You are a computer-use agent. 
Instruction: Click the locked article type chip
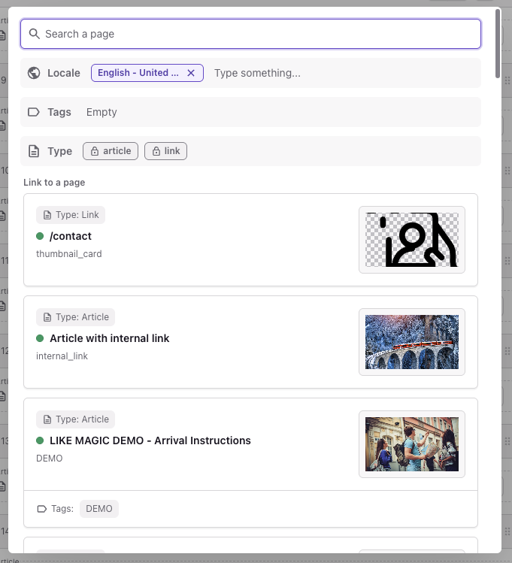click(x=111, y=151)
